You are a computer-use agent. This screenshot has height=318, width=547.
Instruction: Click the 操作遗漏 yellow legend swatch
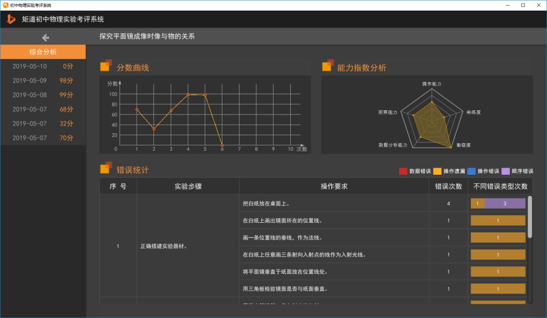point(437,171)
